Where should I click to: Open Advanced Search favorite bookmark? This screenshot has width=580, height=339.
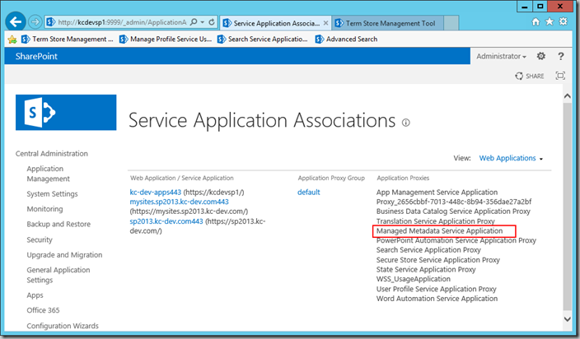tap(347, 39)
